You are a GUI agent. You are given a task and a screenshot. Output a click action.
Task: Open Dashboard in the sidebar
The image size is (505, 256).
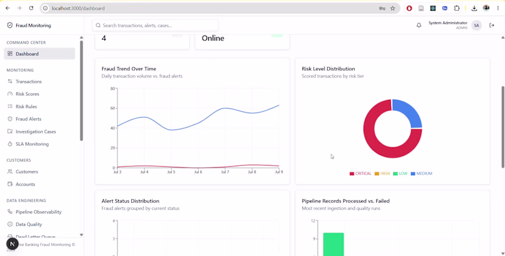pos(39,54)
